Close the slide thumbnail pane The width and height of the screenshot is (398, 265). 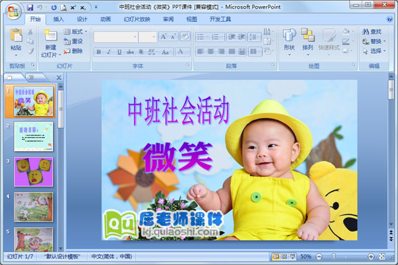coord(58,78)
